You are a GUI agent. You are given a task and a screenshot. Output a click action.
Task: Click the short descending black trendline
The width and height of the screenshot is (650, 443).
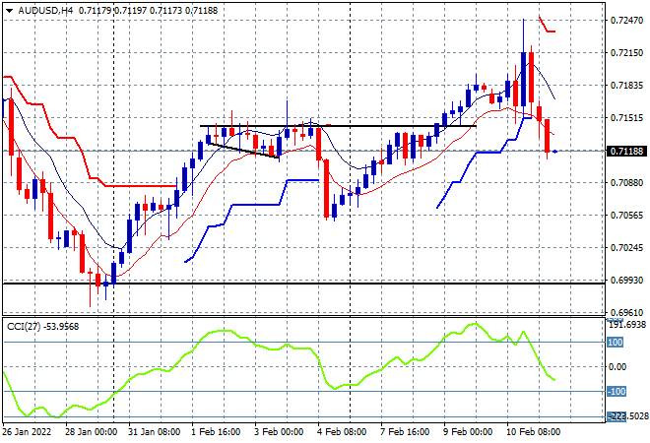(x=244, y=151)
